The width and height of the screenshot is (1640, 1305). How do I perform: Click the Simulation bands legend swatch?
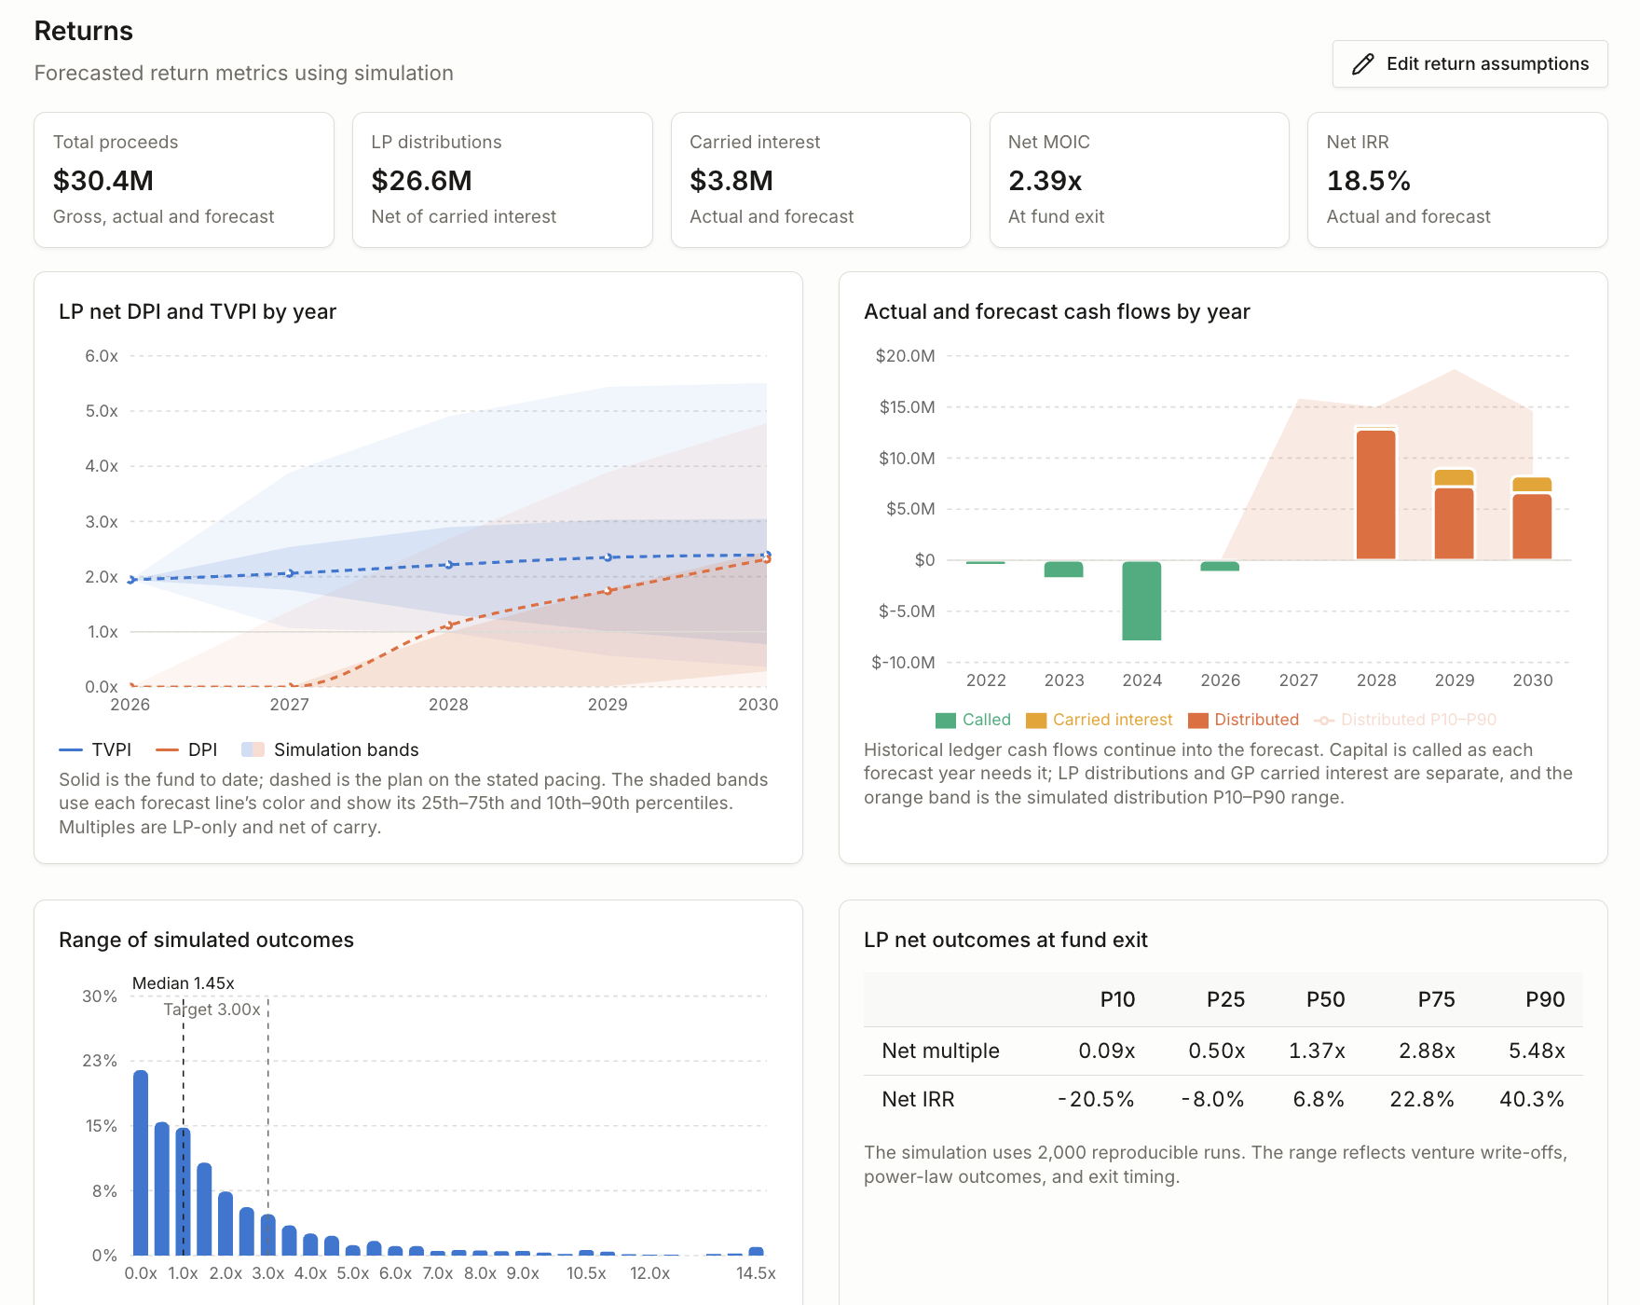click(x=253, y=749)
